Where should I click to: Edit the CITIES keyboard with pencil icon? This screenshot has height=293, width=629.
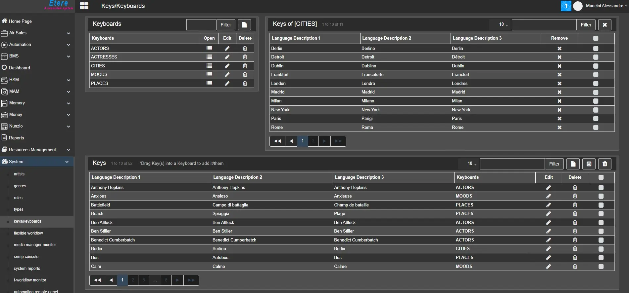(x=227, y=66)
